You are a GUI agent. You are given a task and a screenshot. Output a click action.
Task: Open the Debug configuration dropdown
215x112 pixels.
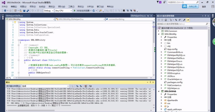[49, 11]
